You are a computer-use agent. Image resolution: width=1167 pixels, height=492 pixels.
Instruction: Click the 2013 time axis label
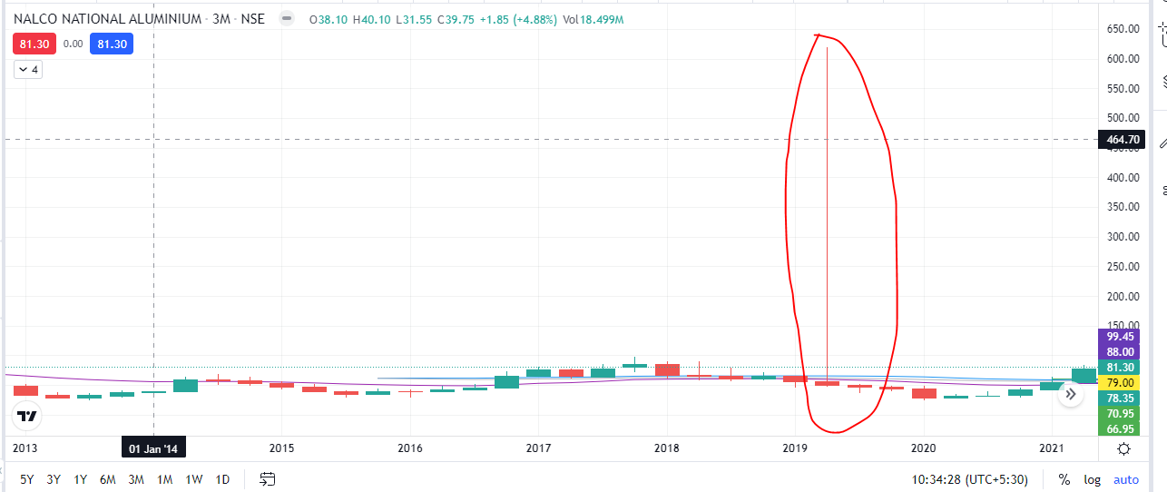[24, 448]
